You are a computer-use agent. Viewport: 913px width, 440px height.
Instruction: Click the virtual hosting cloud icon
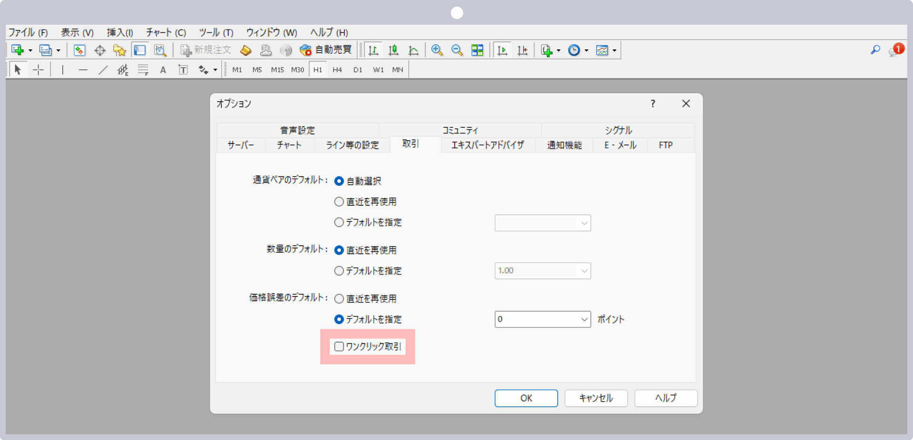266,50
